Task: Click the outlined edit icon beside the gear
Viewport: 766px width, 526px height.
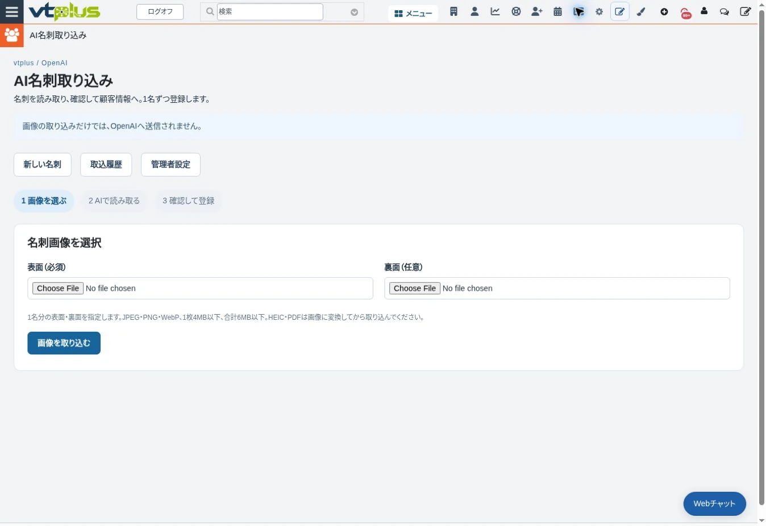Action: tap(620, 11)
